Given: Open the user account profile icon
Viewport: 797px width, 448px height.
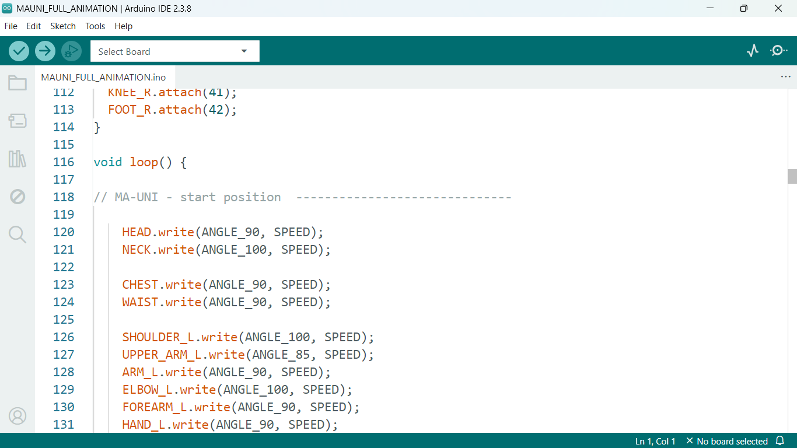Looking at the screenshot, I should [18, 416].
